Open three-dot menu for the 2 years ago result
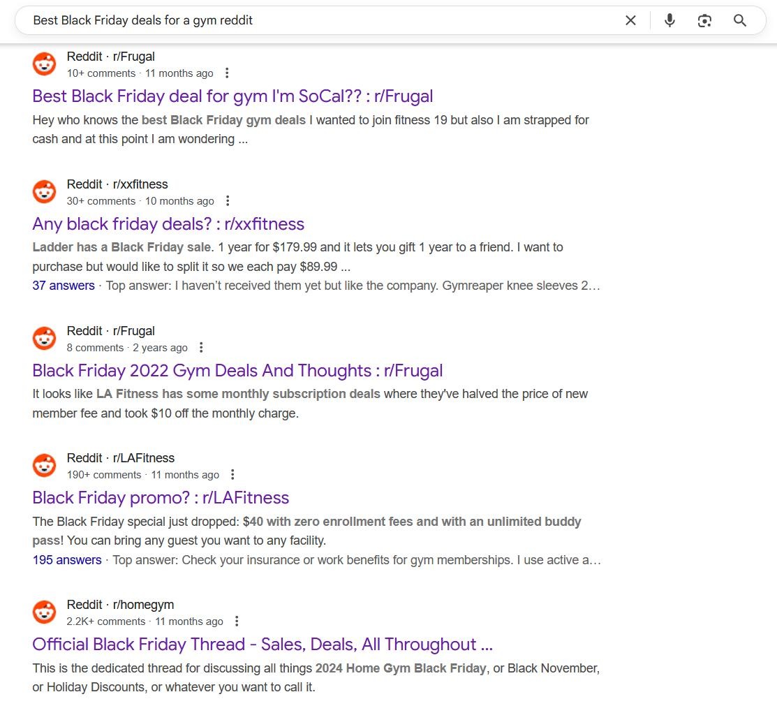This screenshot has width=777, height=706. click(201, 348)
